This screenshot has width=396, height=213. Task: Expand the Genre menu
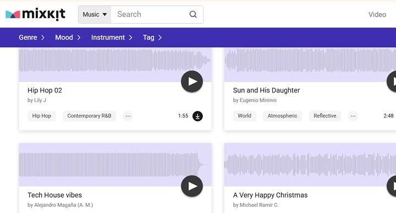(31, 37)
